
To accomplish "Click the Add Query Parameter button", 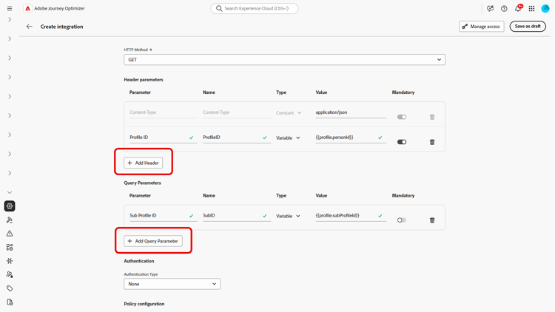I will coord(153,241).
